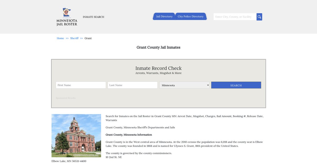This screenshot has width=317, height=164.
Task: Click the Arrests, Warrants, Mugshot & More subtitle
Action: 158,73
